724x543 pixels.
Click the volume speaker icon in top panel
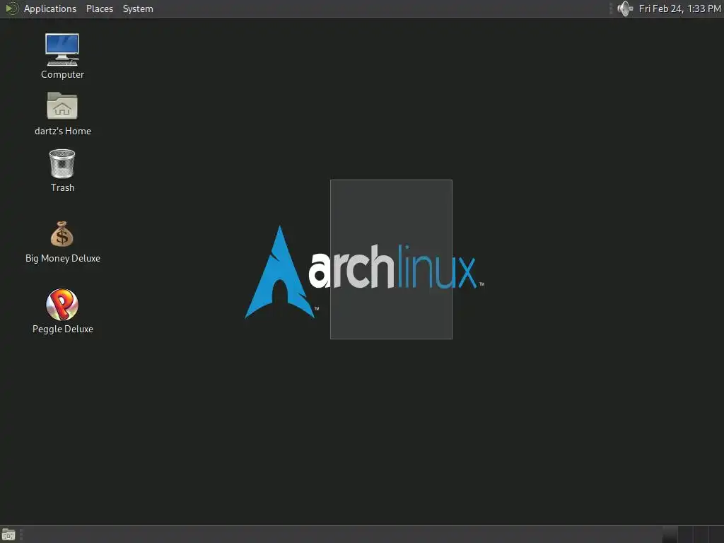625,8
